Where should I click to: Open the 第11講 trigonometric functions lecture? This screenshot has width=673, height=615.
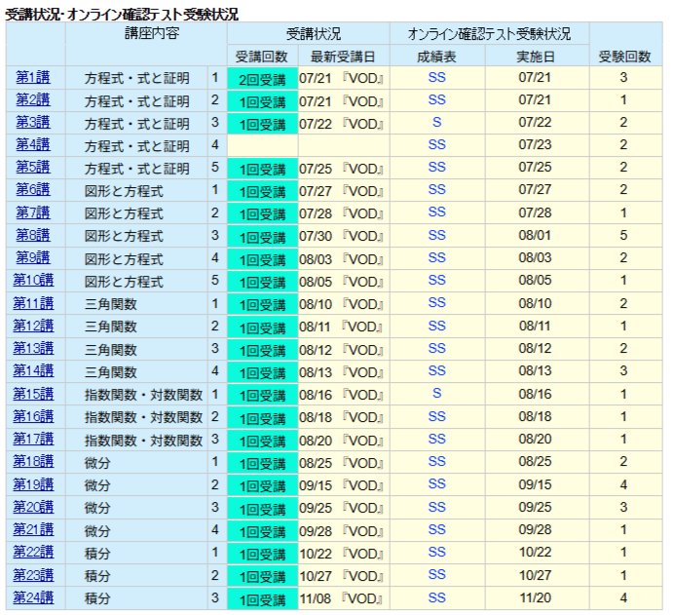coord(32,303)
